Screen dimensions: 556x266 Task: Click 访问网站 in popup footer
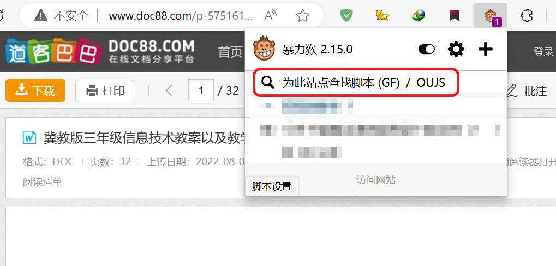[x=376, y=180]
